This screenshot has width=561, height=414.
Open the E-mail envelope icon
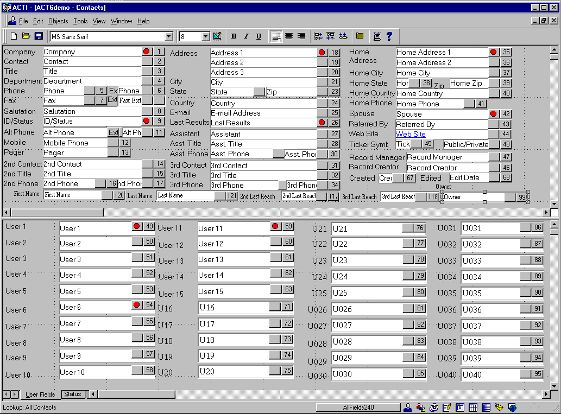tap(499, 407)
